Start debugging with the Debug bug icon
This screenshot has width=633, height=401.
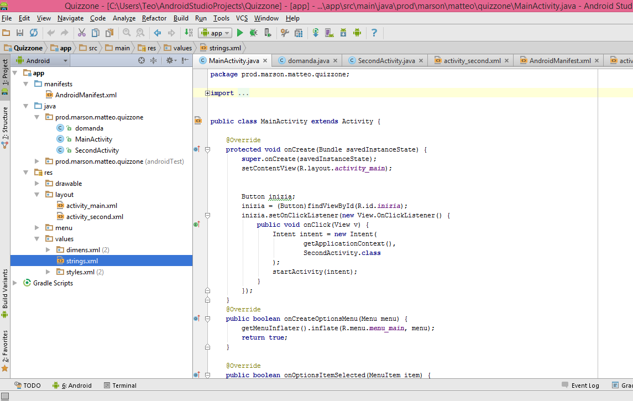pos(254,33)
